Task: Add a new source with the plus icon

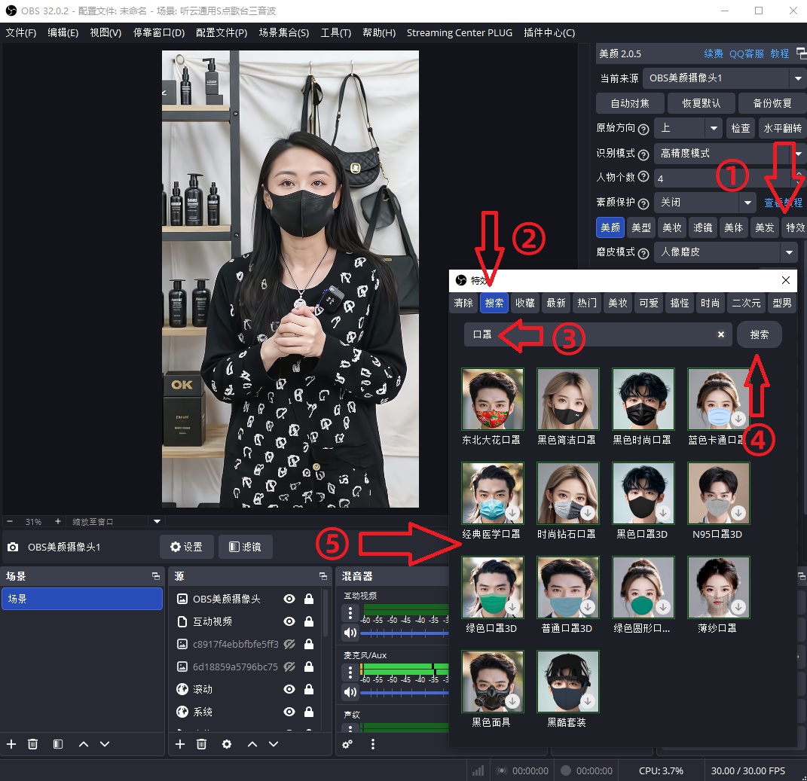Action: click(179, 743)
